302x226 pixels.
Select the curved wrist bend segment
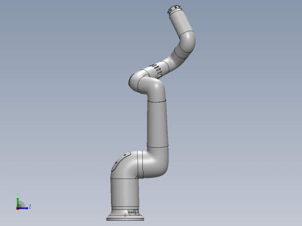pos(185,45)
